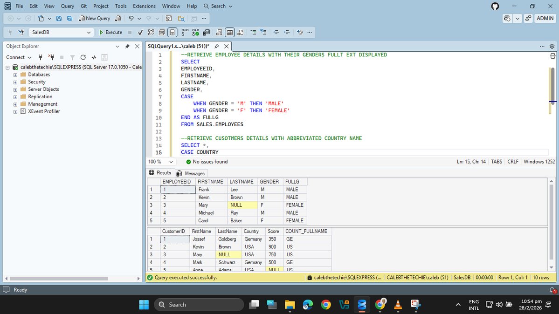Open the Query Options icon

pos(161,32)
